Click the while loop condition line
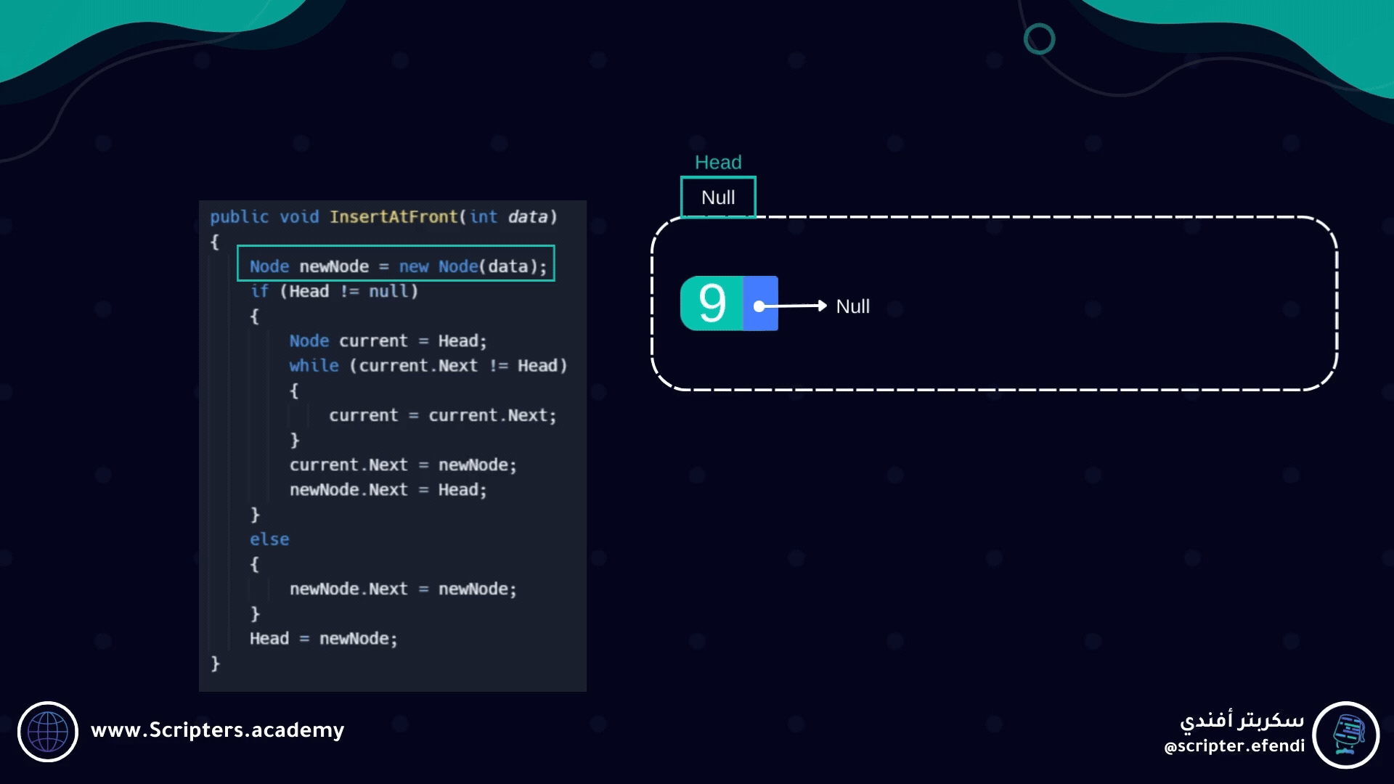This screenshot has height=784, width=1394. pyautogui.click(x=428, y=365)
